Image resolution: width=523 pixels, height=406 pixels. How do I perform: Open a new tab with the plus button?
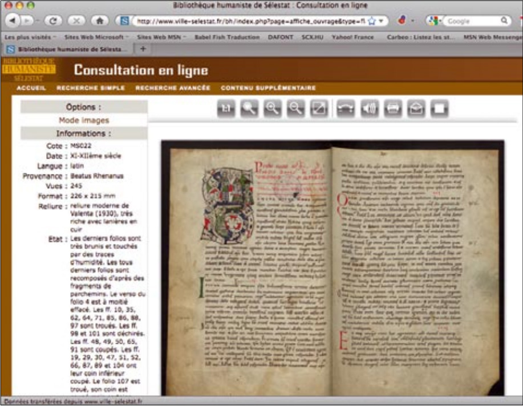coord(143,48)
